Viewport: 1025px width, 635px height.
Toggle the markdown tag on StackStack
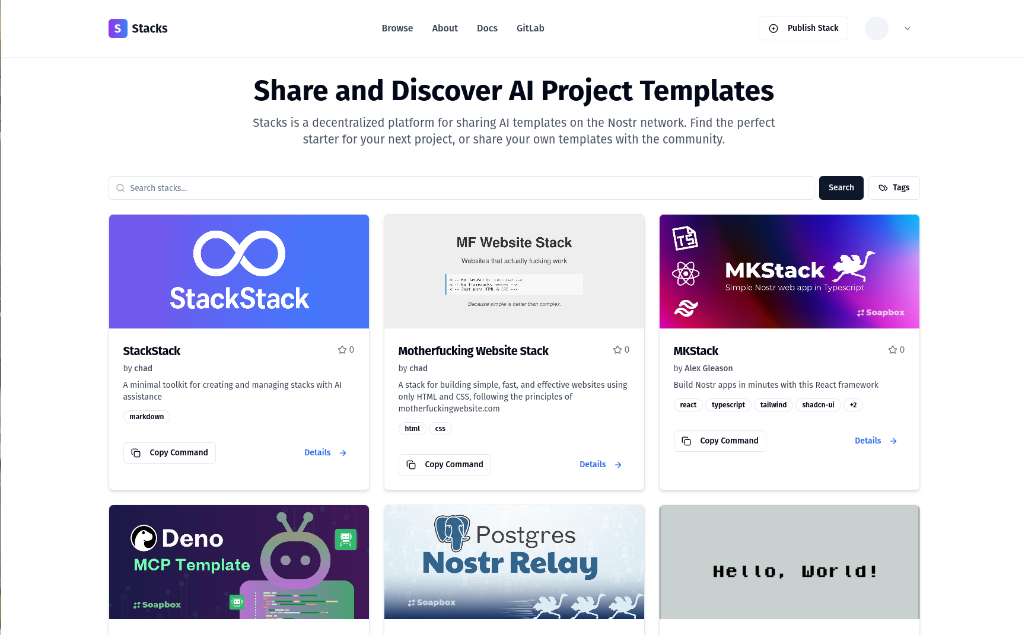[147, 416]
